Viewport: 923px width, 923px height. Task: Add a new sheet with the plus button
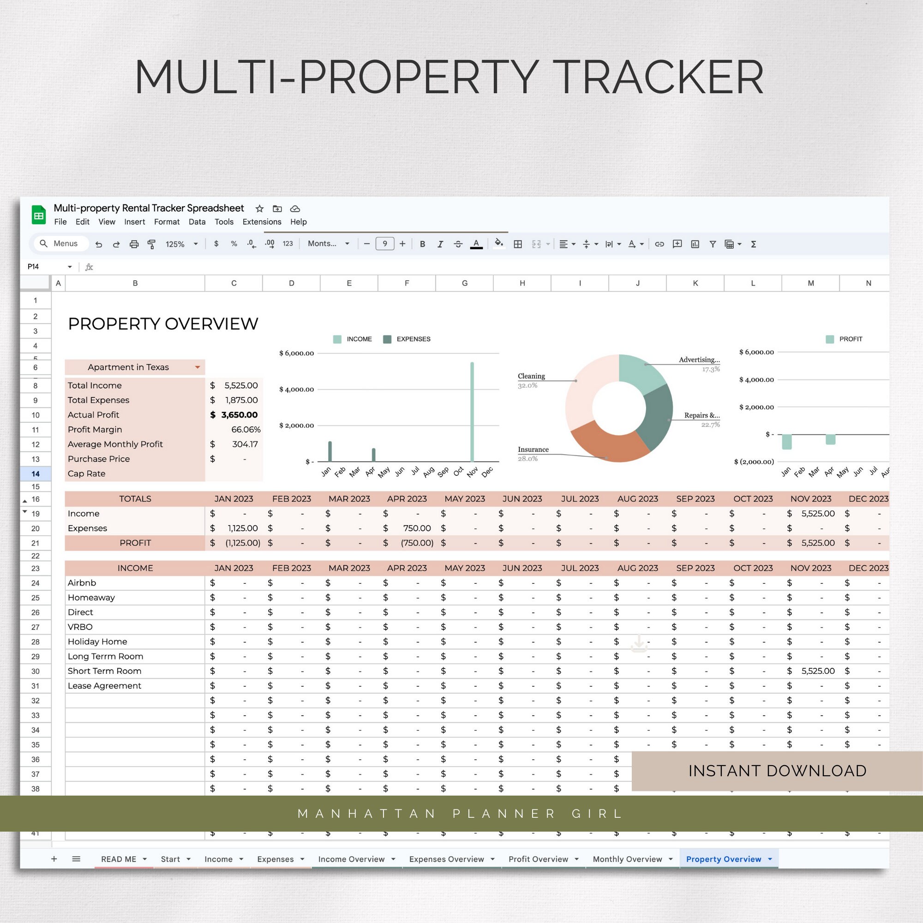pyautogui.click(x=54, y=858)
